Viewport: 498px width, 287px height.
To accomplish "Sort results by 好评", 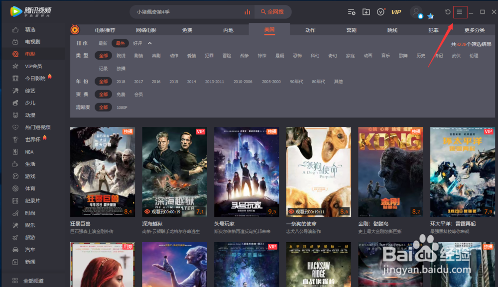I will coord(137,43).
